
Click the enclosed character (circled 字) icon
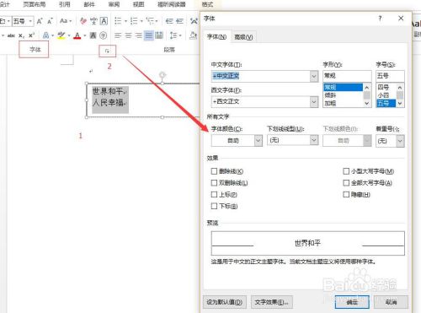pyautogui.click(x=104, y=35)
